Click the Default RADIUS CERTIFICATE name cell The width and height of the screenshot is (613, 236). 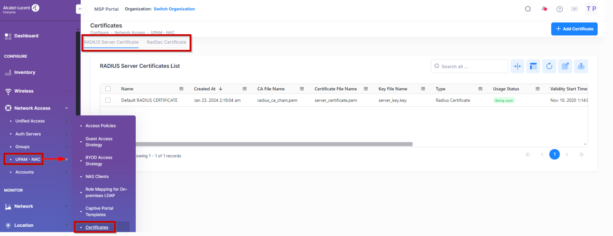[149, 100]
